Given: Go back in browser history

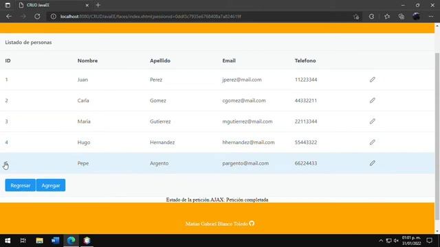Looking at the screenshot, I should point(9,16).
